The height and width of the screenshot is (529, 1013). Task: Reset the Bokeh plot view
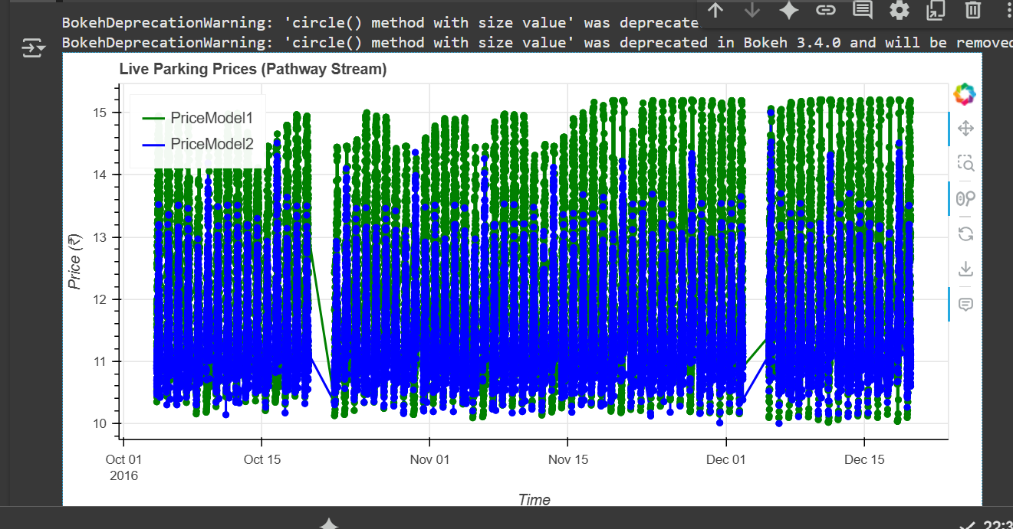coord(965,233)
